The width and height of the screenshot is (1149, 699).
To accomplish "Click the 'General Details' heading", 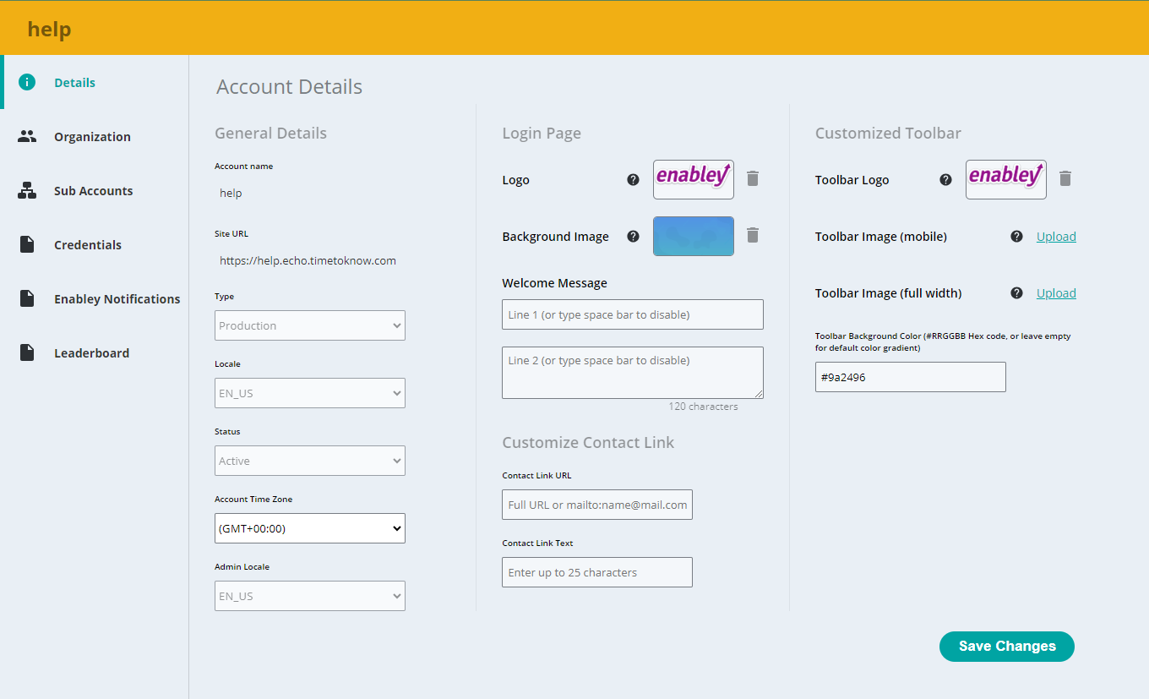I will coord(270,133).
